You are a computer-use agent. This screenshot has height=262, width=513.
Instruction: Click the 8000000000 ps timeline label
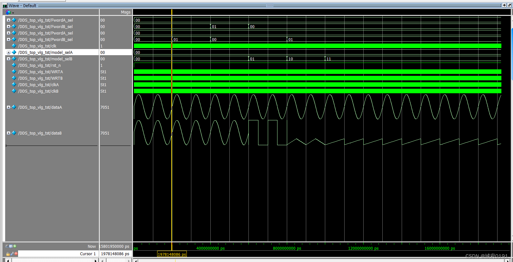tap(287, 248)
